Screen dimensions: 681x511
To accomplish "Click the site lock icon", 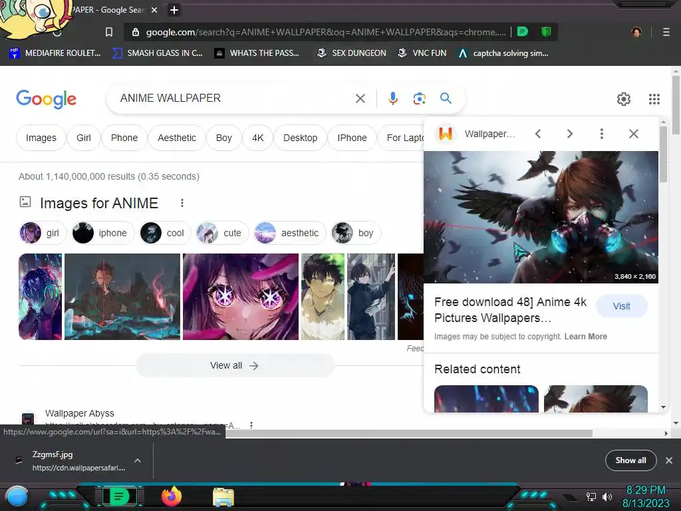I will (136, 32).
